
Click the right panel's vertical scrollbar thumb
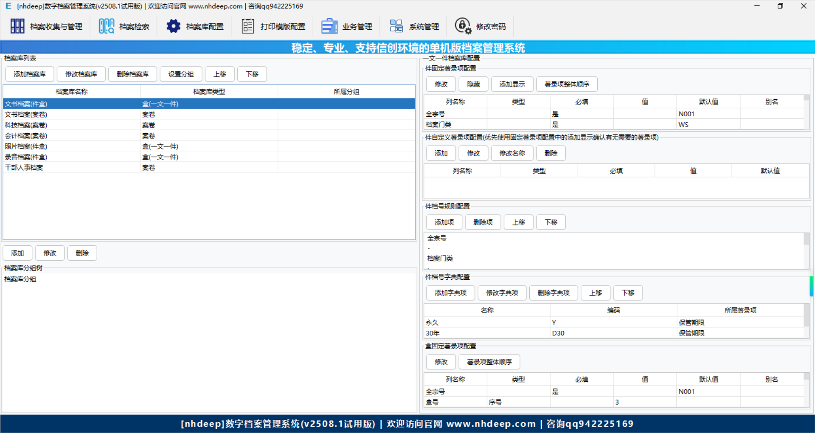point(811,287)
